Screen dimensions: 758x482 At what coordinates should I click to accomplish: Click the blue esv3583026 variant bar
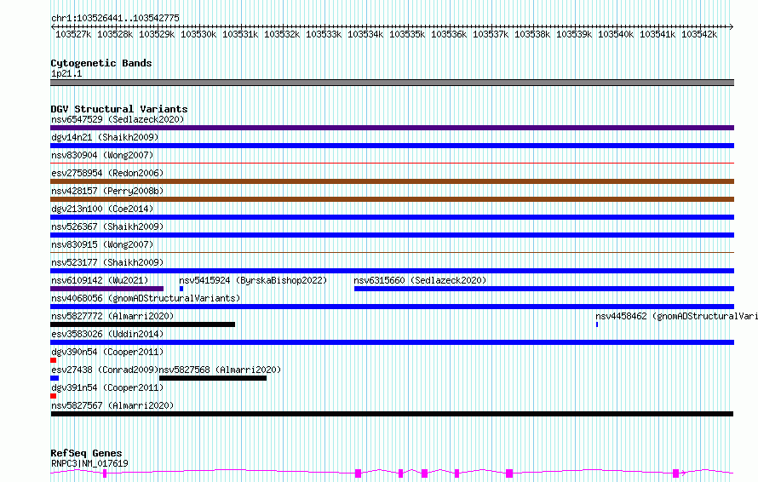coord(392,342)
